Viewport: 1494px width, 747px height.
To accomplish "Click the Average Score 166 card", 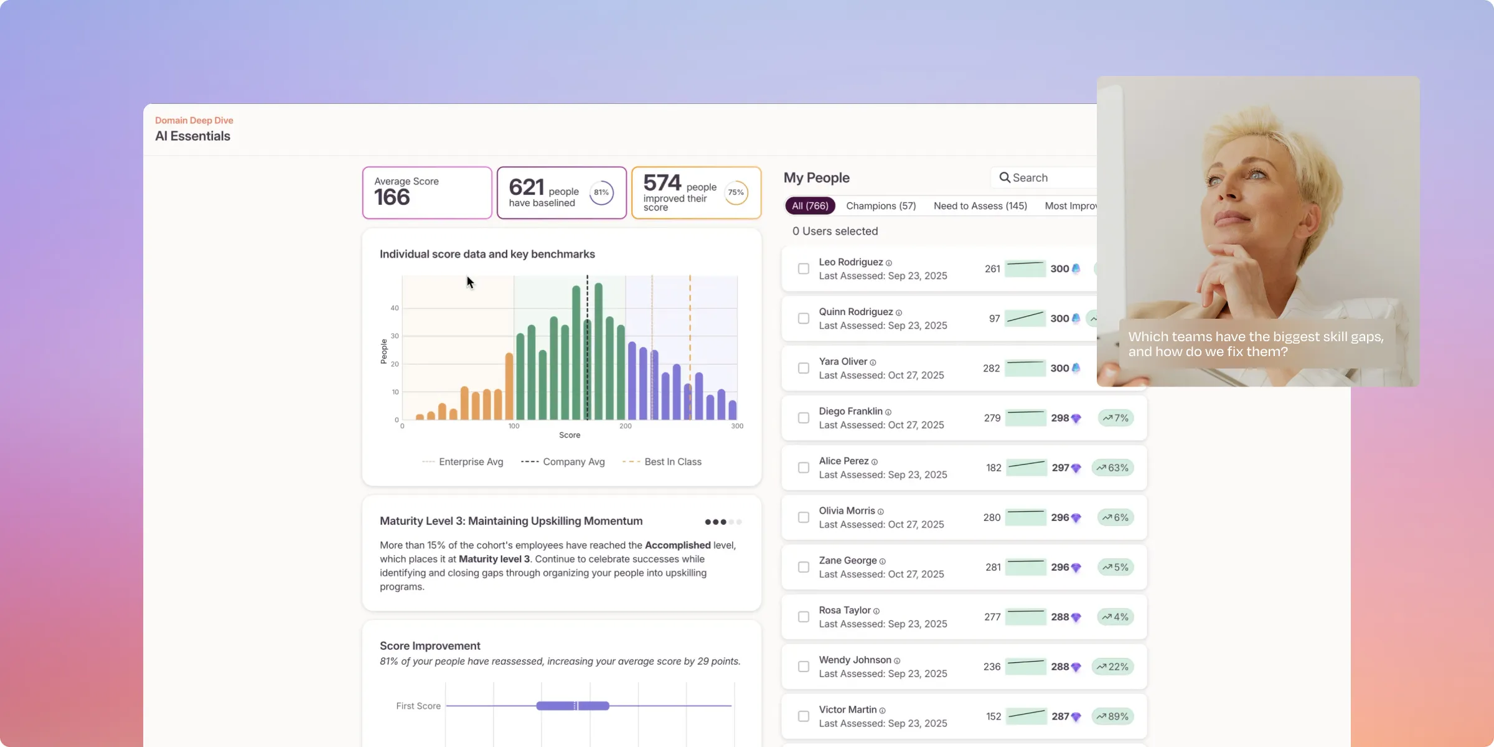I will (x=427, y=192).
